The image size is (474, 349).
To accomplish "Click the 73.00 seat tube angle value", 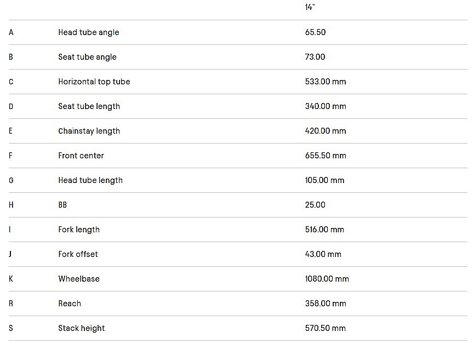I will click(315, 57).
